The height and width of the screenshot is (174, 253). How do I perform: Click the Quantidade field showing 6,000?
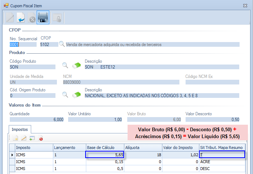[x=37, y=119]
